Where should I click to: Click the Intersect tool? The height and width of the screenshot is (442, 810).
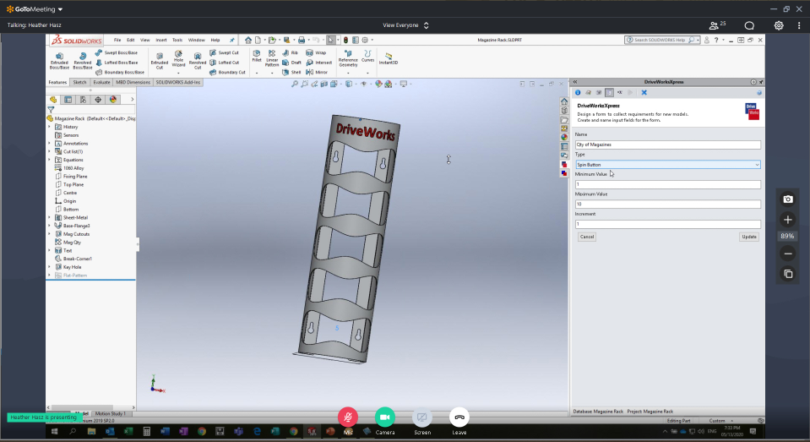click(x=318, y=63)
